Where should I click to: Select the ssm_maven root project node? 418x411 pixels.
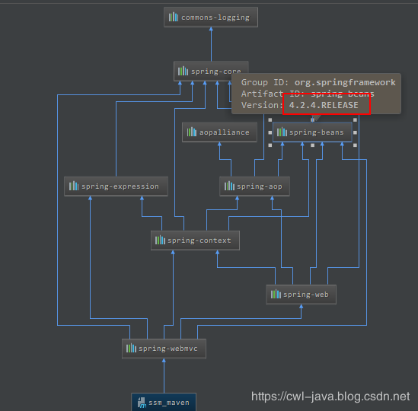[164, 402]
